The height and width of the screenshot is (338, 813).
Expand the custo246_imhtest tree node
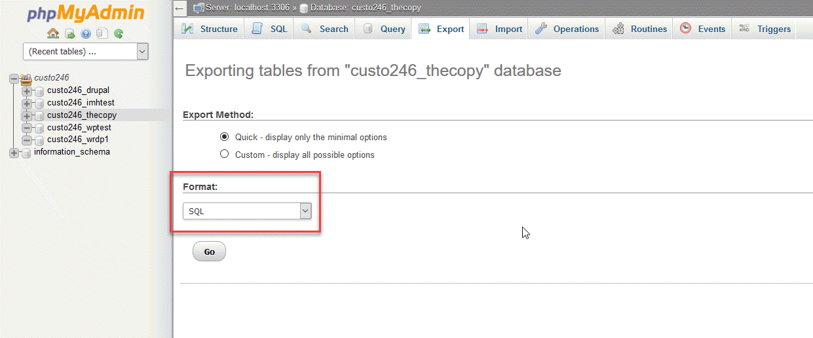pos(27,103)
